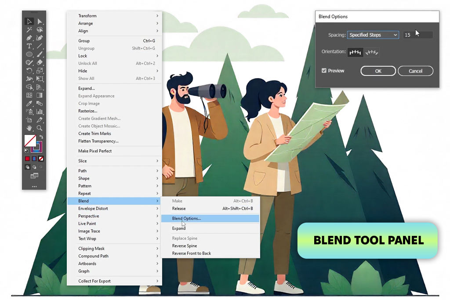Image resolution: width=450 pixels, height=300 pixels.
Task: Select the Type tool
Action: tap(29, 46)
